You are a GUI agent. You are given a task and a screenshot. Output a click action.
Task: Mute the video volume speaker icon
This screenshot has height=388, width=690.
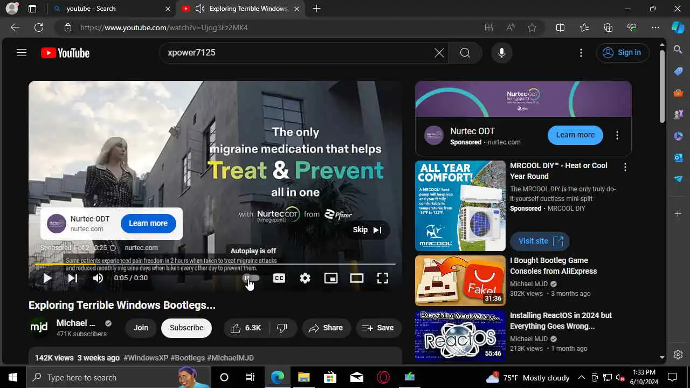98,278
